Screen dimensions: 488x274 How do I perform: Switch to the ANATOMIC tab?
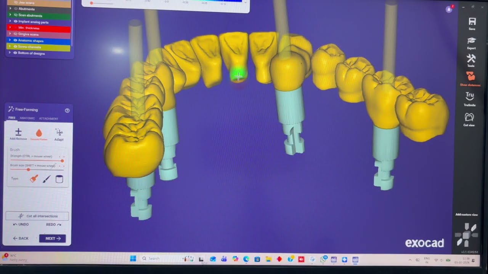coord(27,118)
